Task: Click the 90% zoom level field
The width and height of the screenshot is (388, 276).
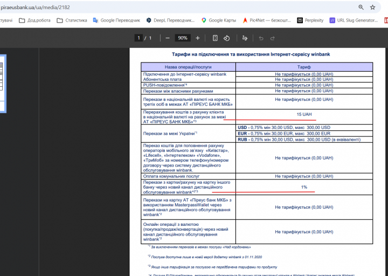Action: 183,38
